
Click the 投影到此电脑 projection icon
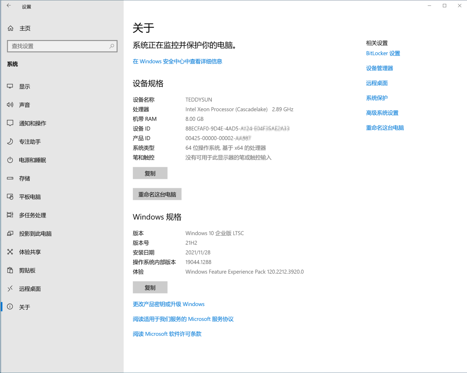[10, 233]
